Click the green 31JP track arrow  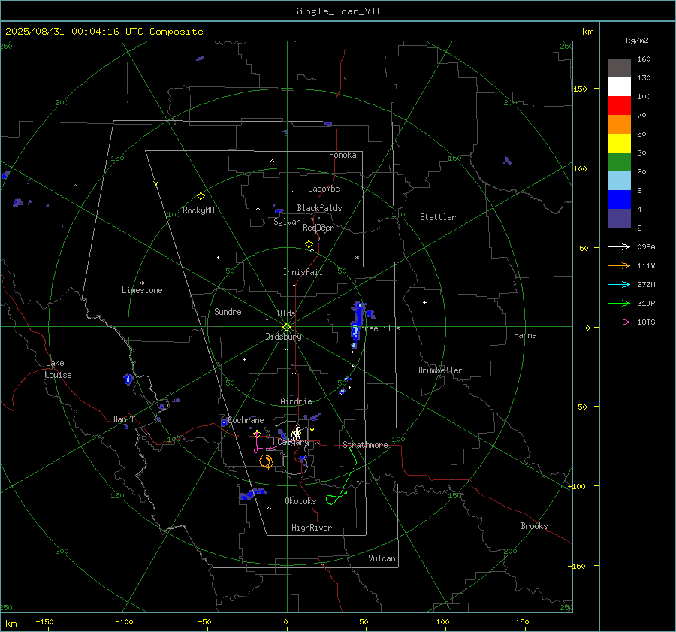619,304
